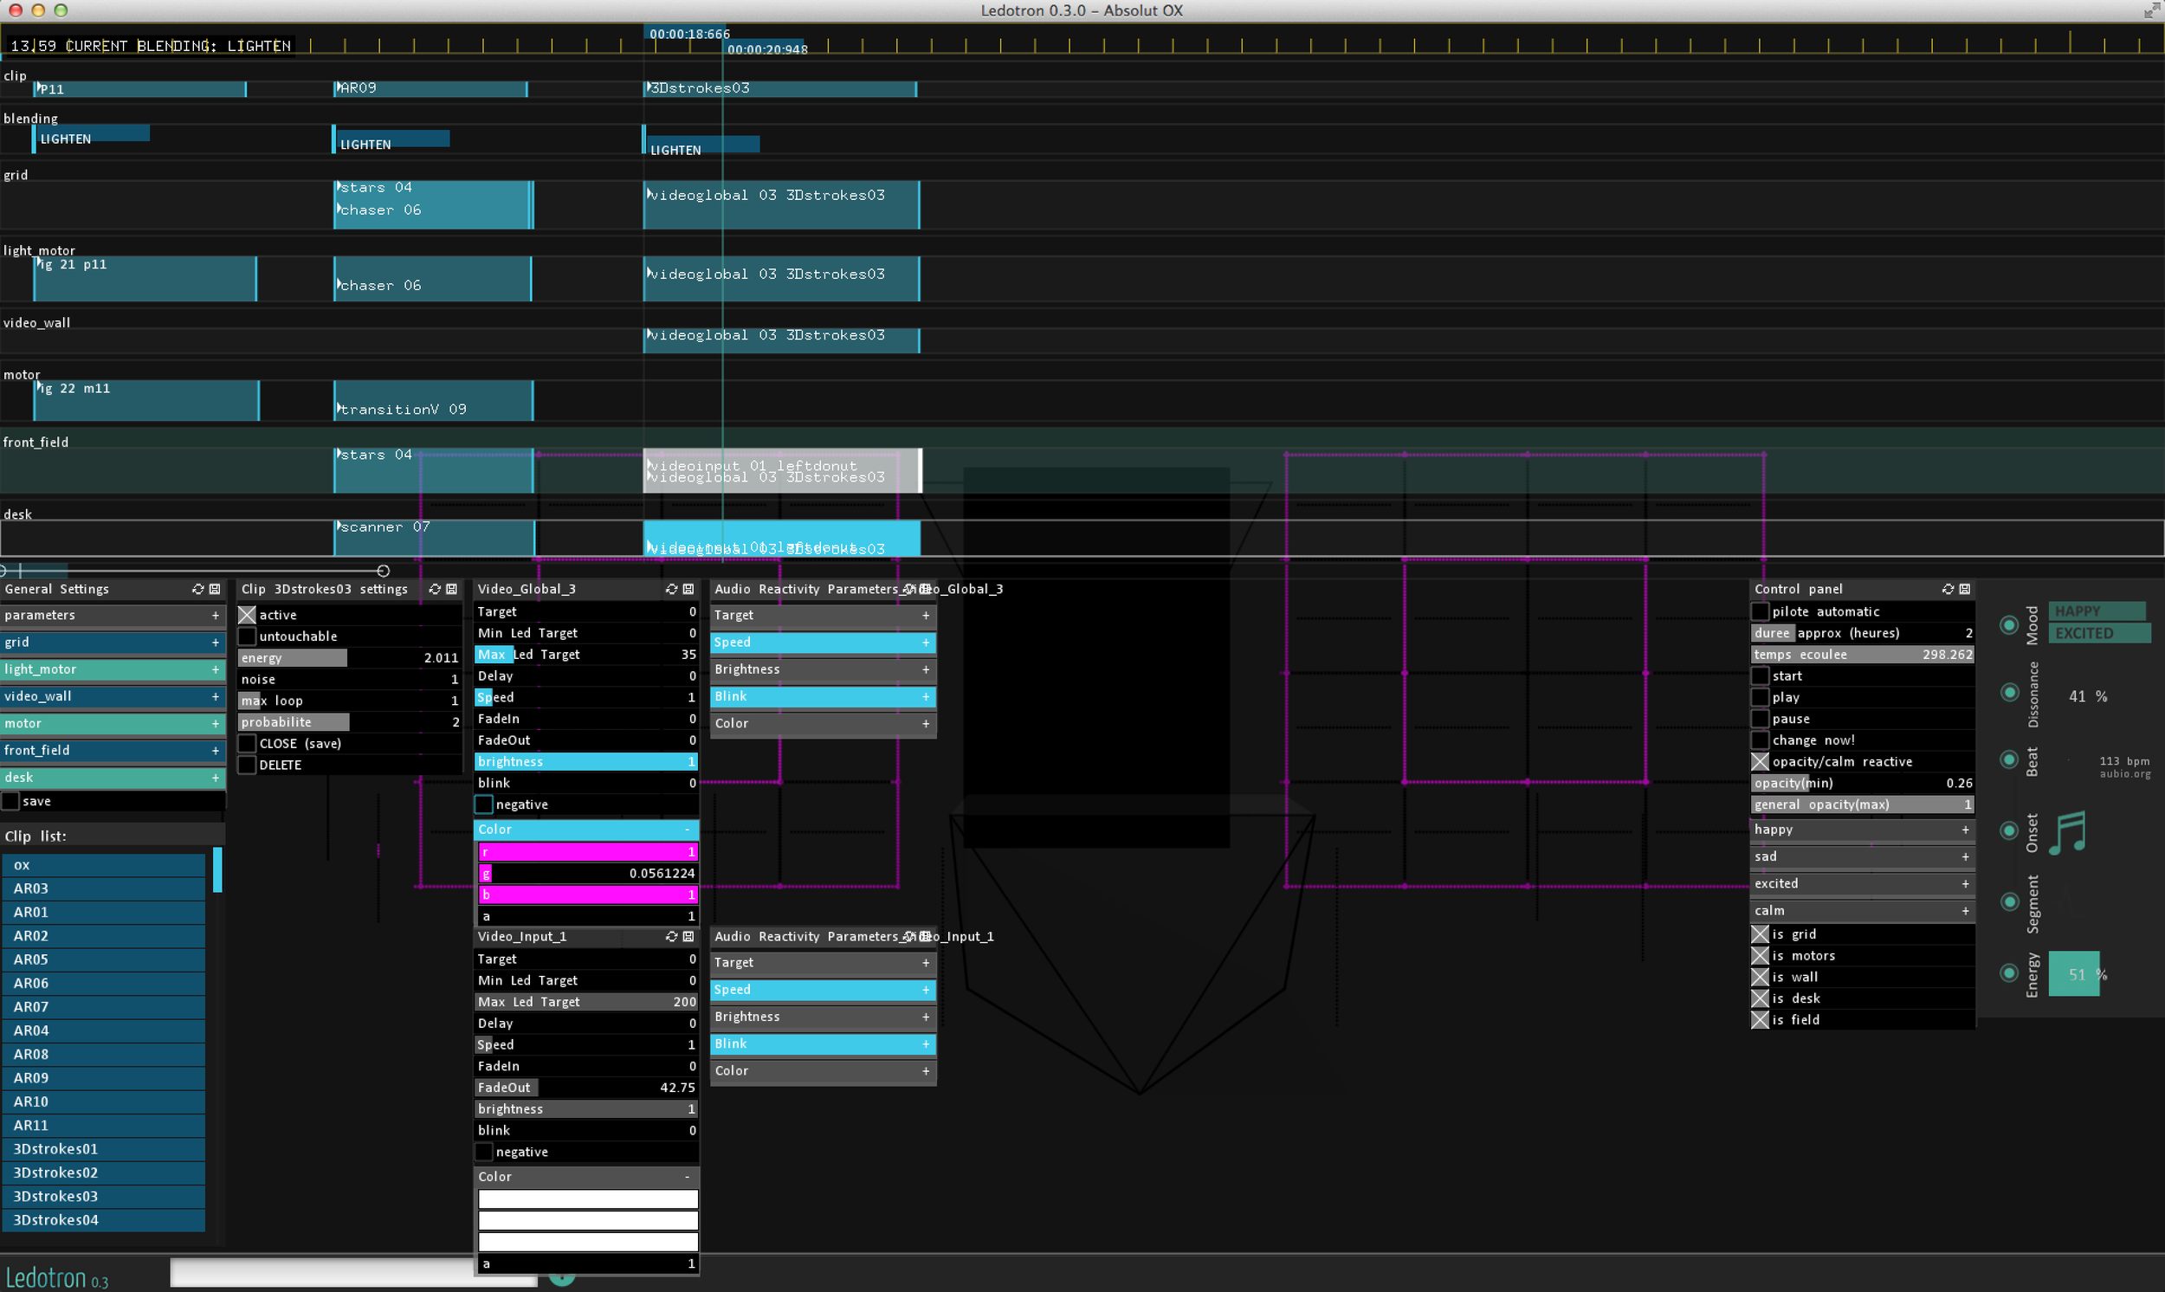Screen dimensions: 2165x1292
Task: Toggle the Mood analysis indicator
Action: tap(2009, 625)
